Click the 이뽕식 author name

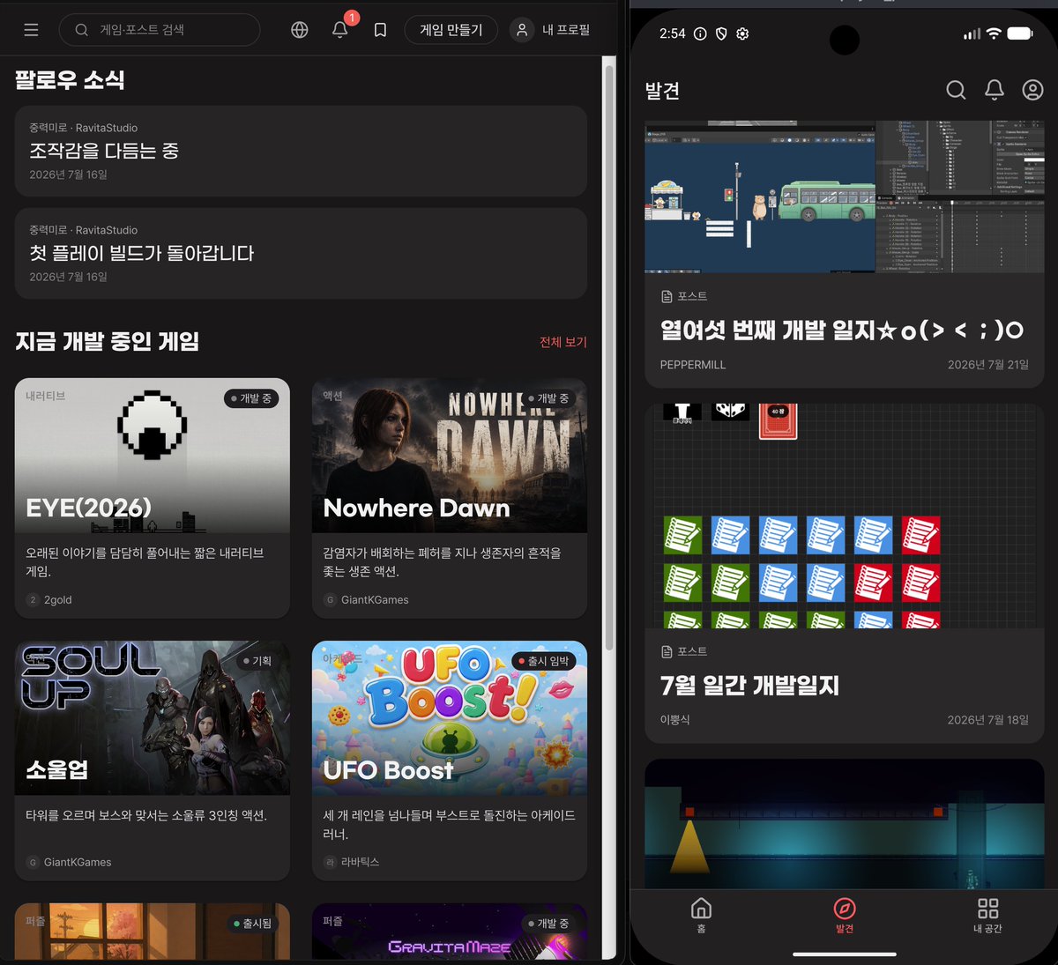(x=674, y=720)
